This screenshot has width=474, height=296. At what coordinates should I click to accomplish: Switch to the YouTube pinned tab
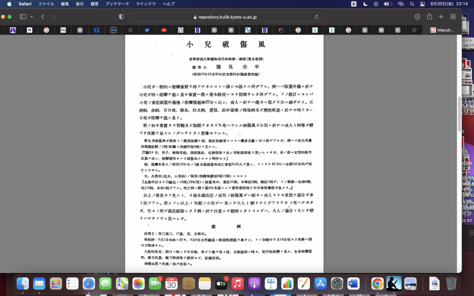[x=164, y=30]
